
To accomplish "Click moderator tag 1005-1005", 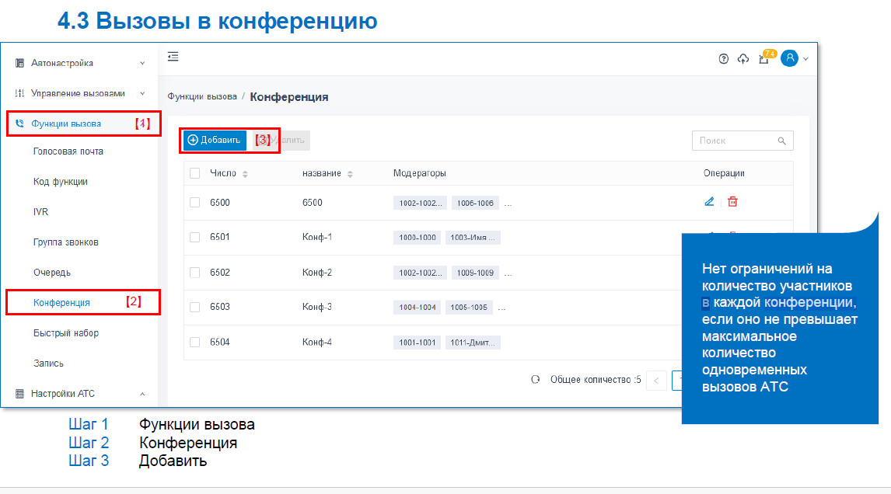I will pos(469,308).
